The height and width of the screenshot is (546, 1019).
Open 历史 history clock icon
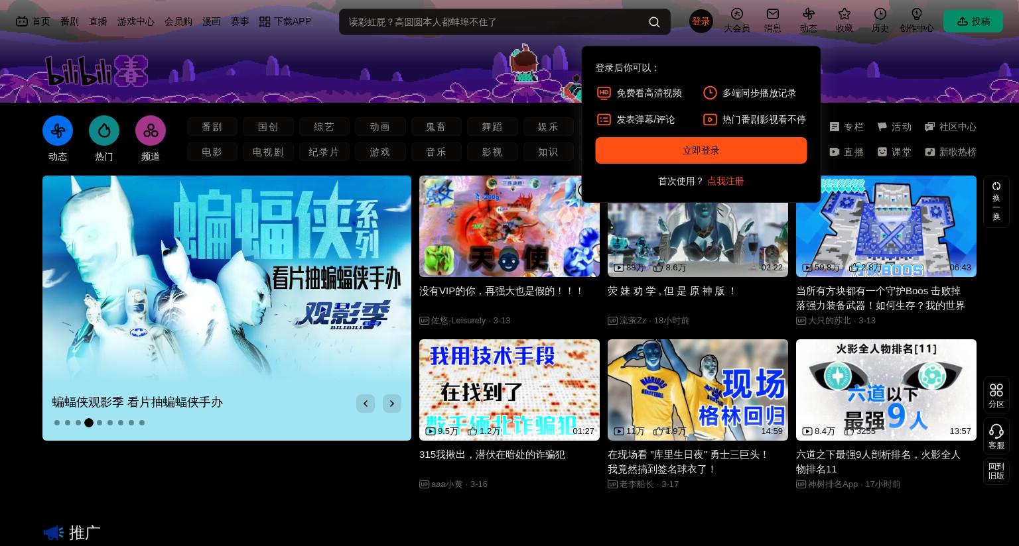tap(880, 14)
